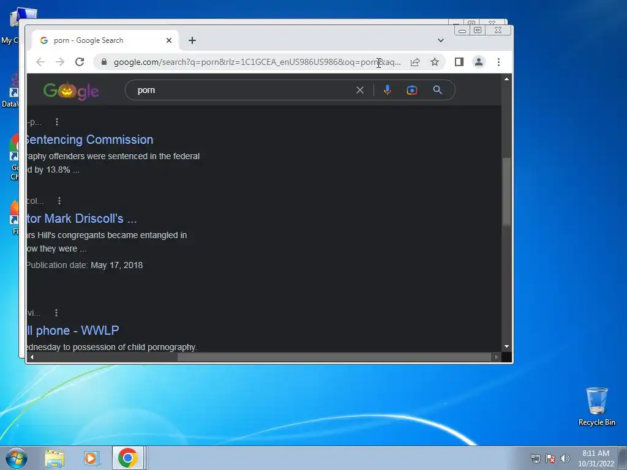Submit search with the magnifier icon
The height and width of the screenshot is (470, 627).
click(437, 90)
